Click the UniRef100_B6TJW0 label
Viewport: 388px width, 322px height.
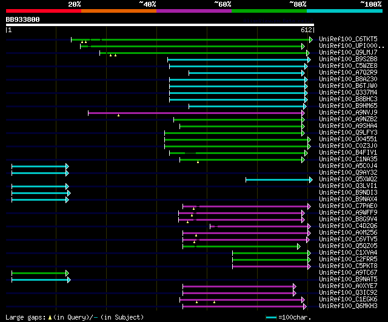348,86
